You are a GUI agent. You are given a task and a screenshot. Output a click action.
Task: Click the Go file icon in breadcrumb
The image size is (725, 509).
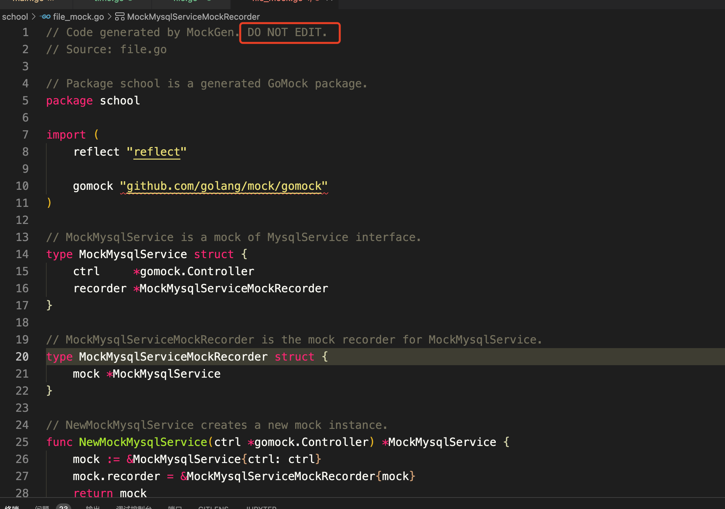point(46,17)
